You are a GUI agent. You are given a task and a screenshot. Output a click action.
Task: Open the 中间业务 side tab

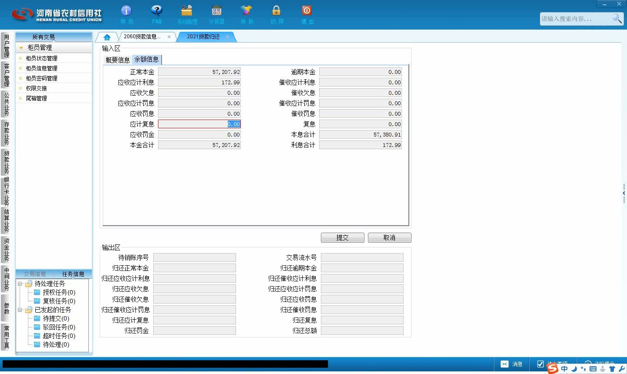pyautogui.click(x=7, y=279)
